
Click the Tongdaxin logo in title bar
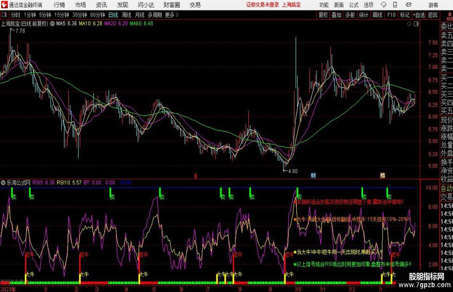click(x=4, y=5)
